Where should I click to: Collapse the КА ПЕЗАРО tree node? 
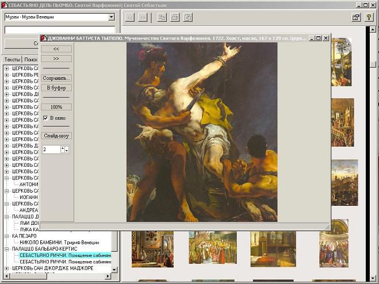(6, 236)
